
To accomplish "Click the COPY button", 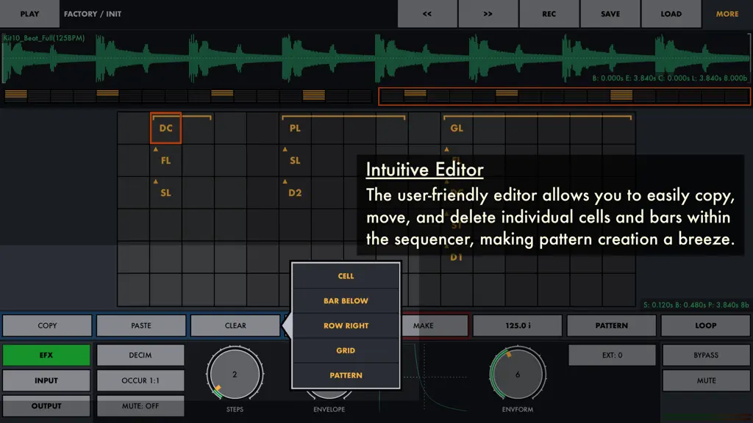I will pos(47,325).
